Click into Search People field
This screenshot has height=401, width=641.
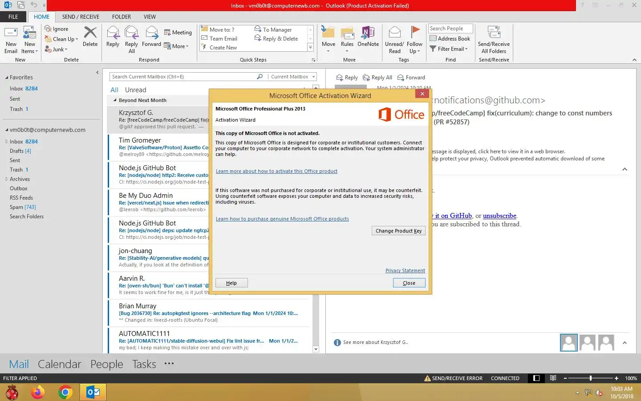click(x=450, y=29)
